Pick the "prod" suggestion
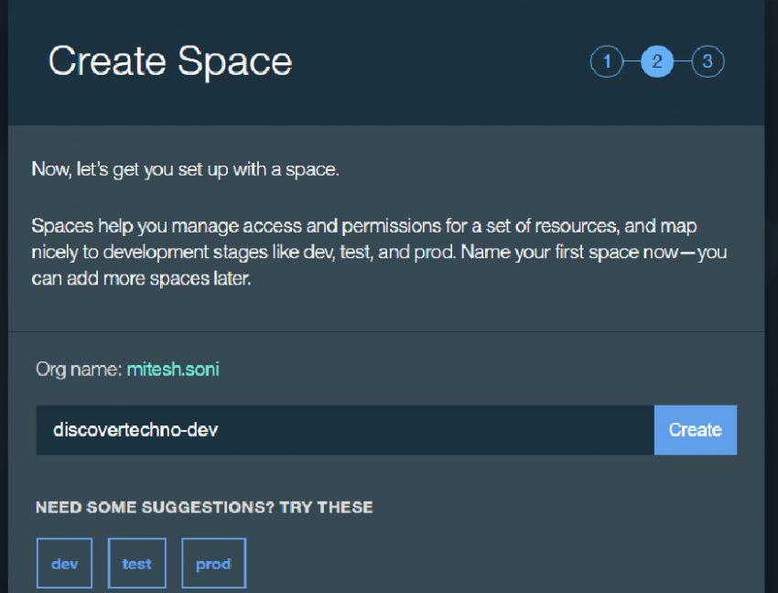 coord(213,563)
